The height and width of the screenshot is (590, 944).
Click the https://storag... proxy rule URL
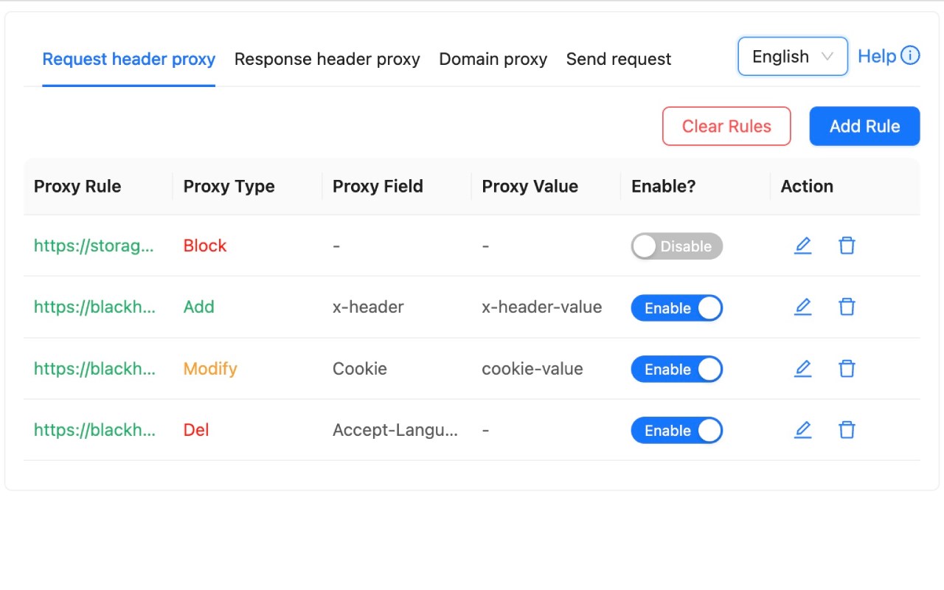coord(94,246)
